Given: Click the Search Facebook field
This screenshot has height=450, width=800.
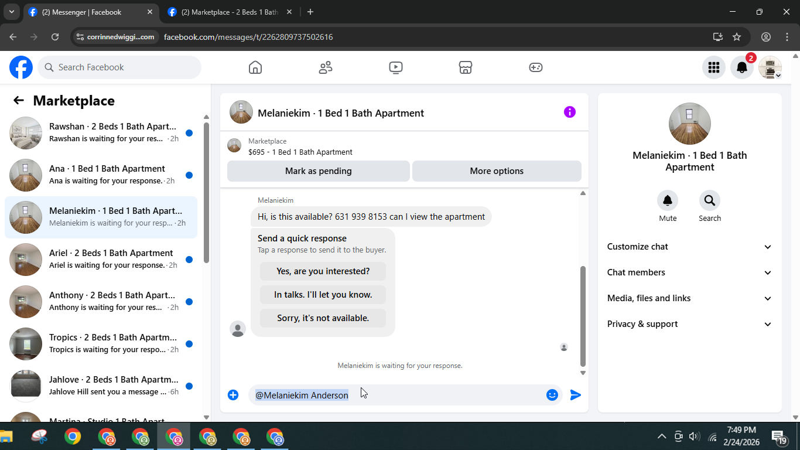Looking at the screenshot, I should coord(119,67).
